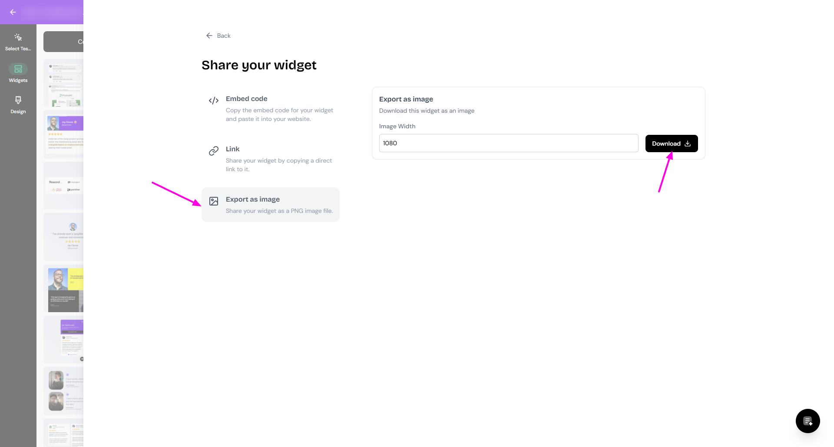Select the centered avatar quote widget thumbnail
Screen dimensions: 834x447
(64, 237)
